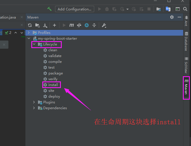191x146 pixels.
Task: Open Maven panel settings gear
Action: (x=172, y=17)
